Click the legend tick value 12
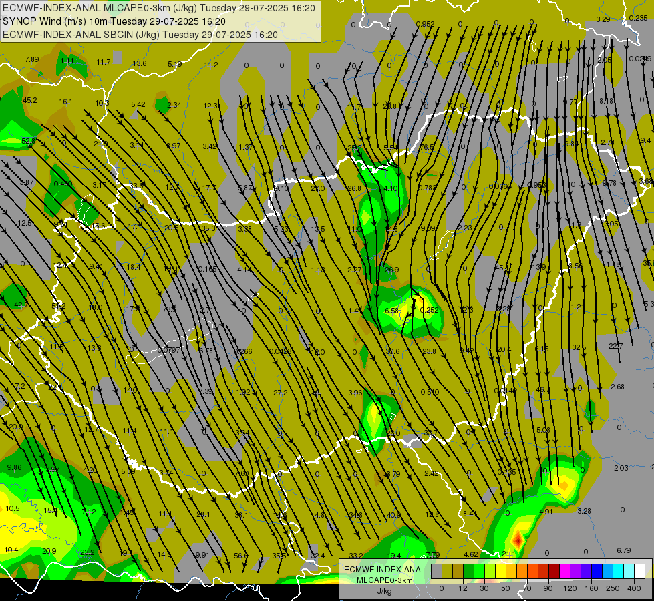 pyautogui.click(x=463, y=588)
